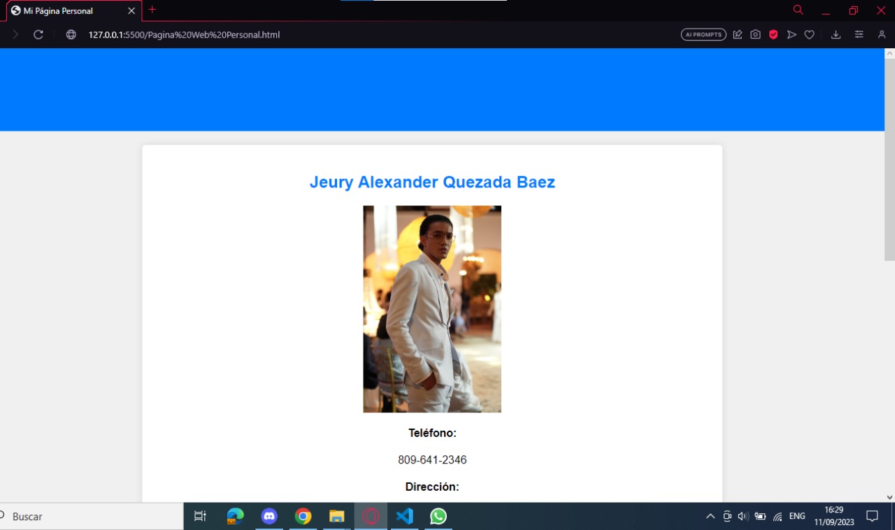Screen dimensions: 895x530
Task: Click the AI Prompts button
Action: (x=703, y=34)
